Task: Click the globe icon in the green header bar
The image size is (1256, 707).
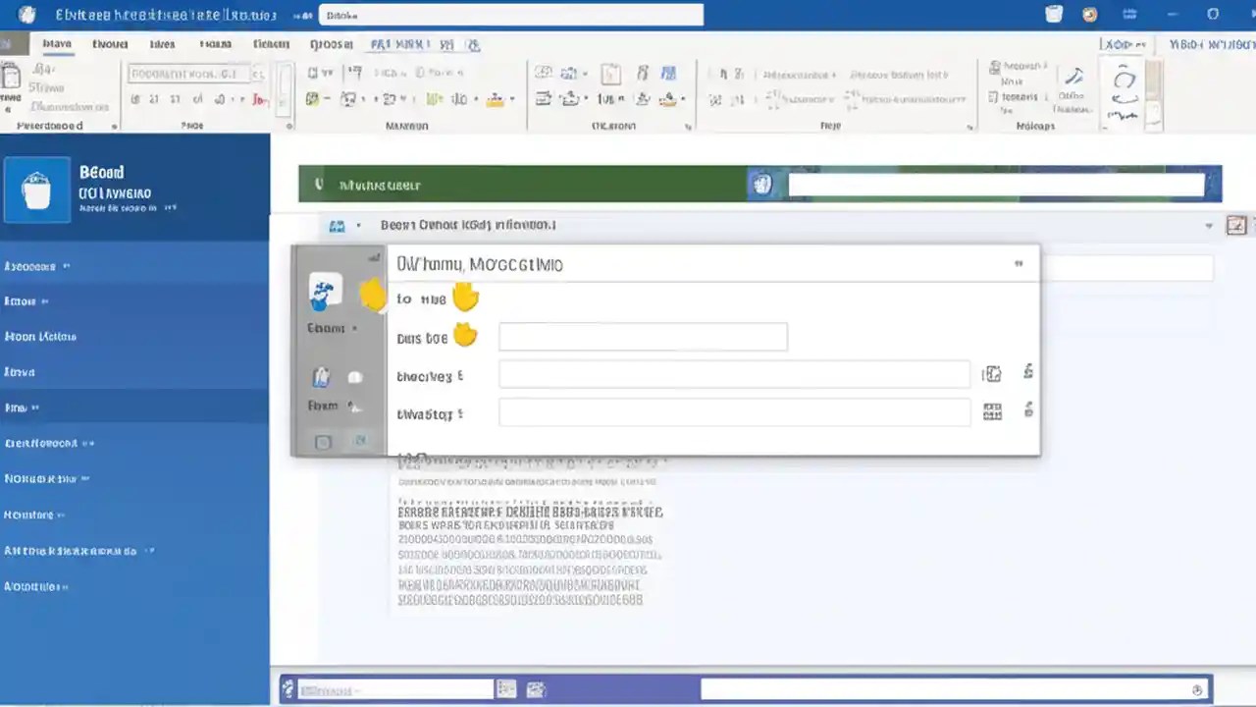Action: [x=763, y=185]
